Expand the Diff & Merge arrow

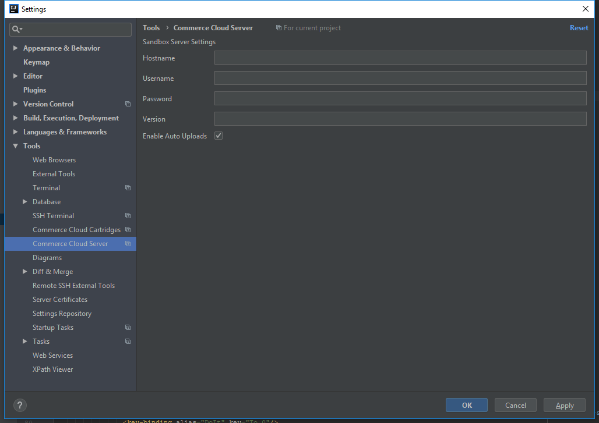25,272
